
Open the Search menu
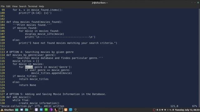pyautogui.click(x=23, y=6)
